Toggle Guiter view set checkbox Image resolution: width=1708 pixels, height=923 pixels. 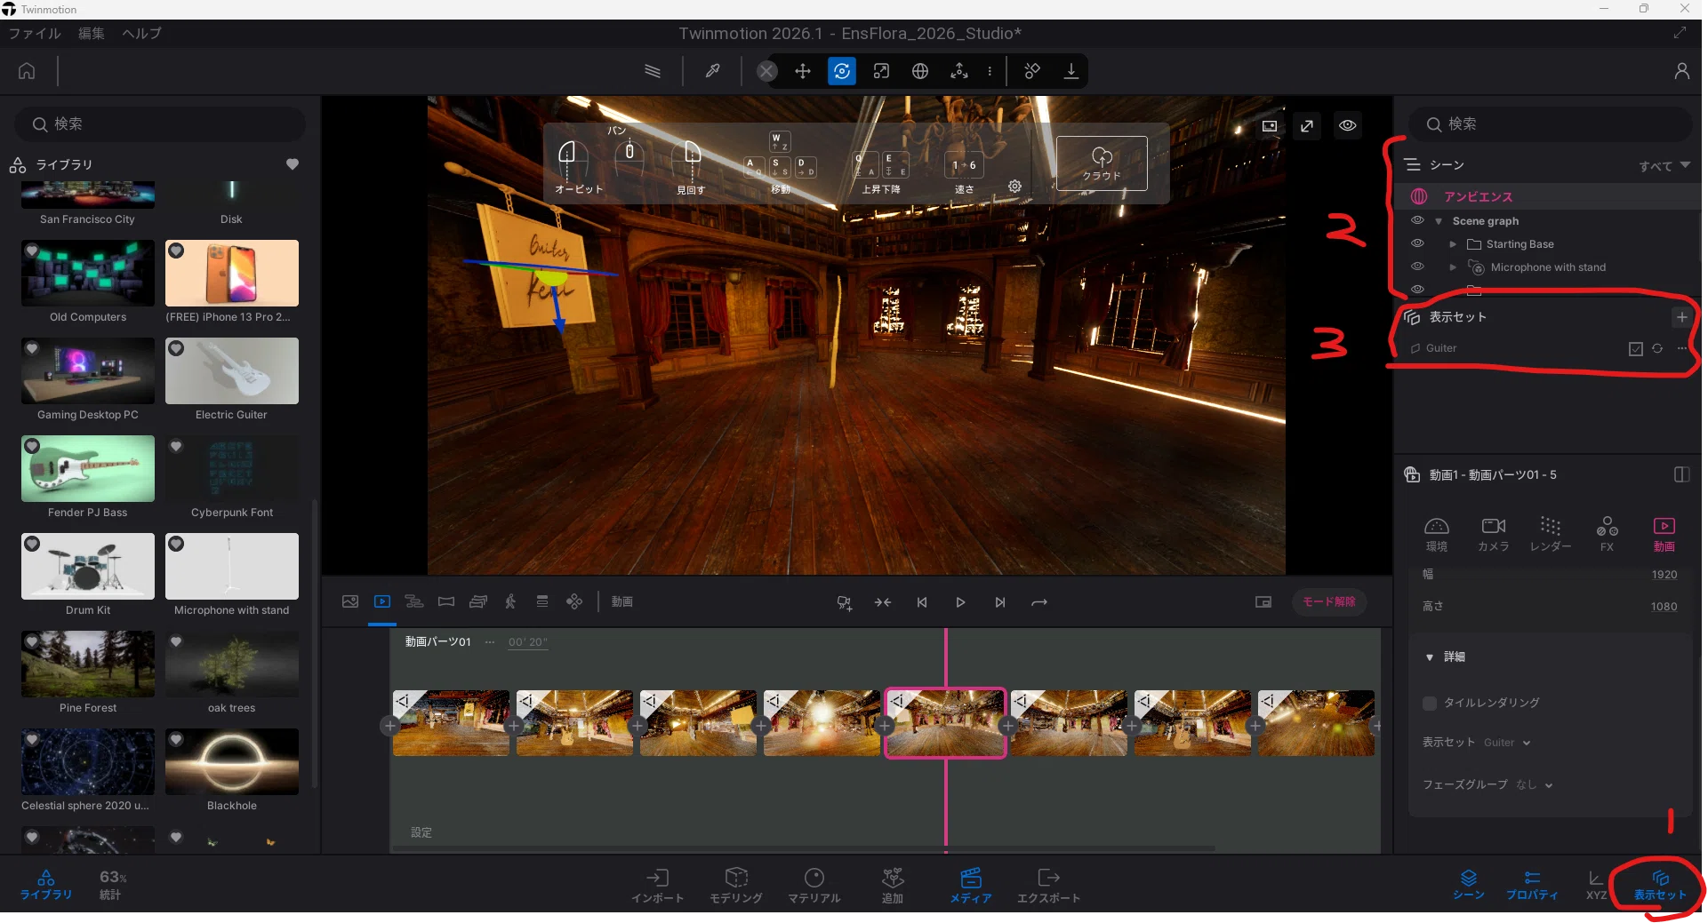click(1635, 349)
